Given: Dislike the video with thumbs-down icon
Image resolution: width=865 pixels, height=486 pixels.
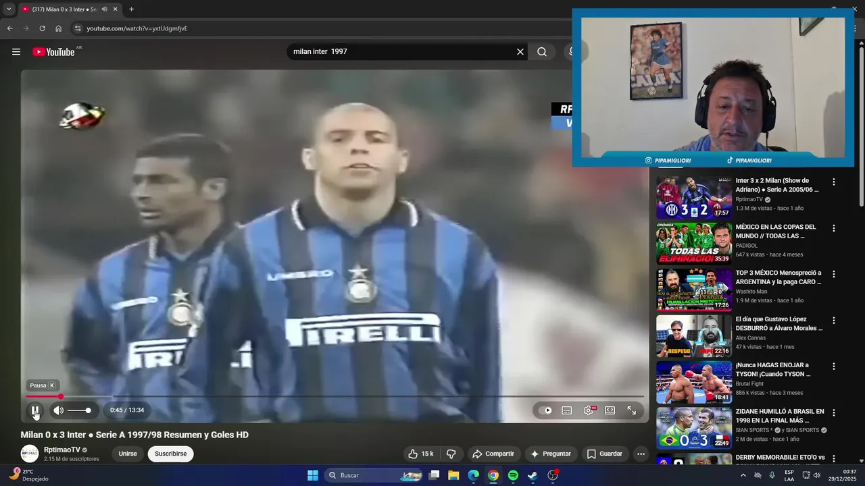Looking at the screenshot, I should [451, 454].
